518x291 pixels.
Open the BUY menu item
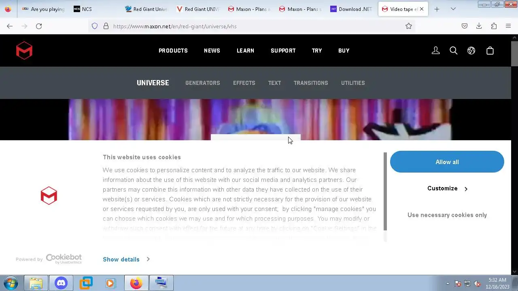(x=344, y=51)
